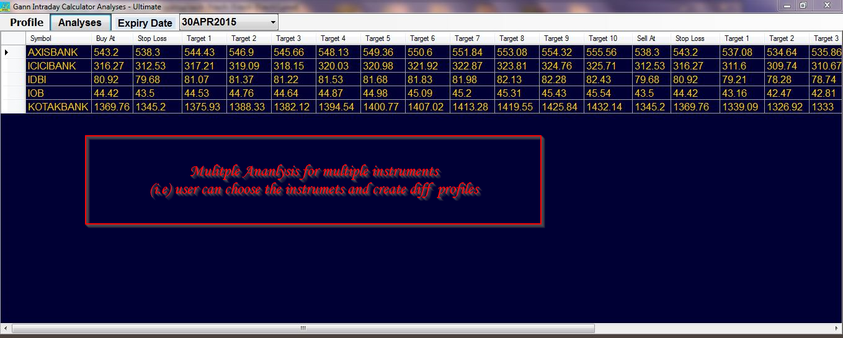Viewport: 843px width, 338px height.
Task: Click the horizontal scrollbar left arrow
Action: 6,328
